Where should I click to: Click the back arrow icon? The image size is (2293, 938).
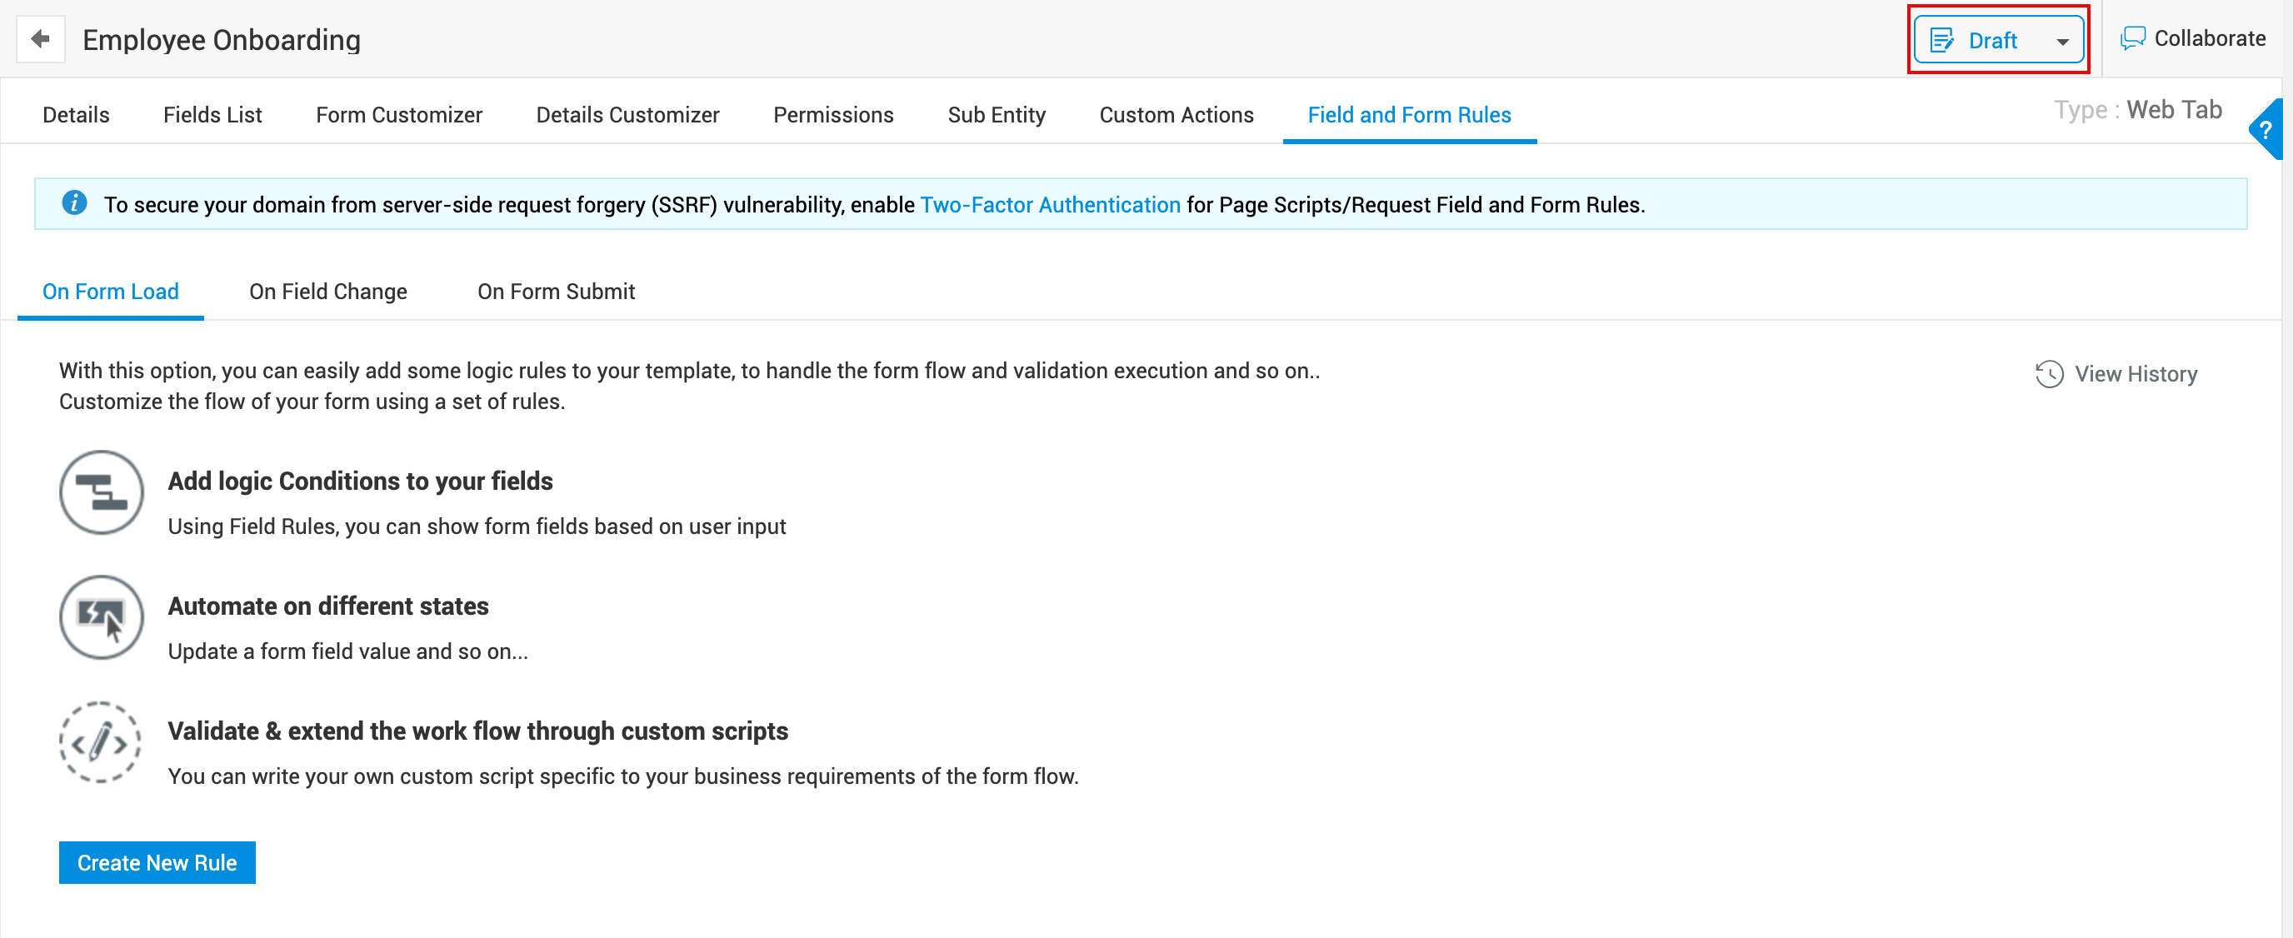(x=40, y=39)
